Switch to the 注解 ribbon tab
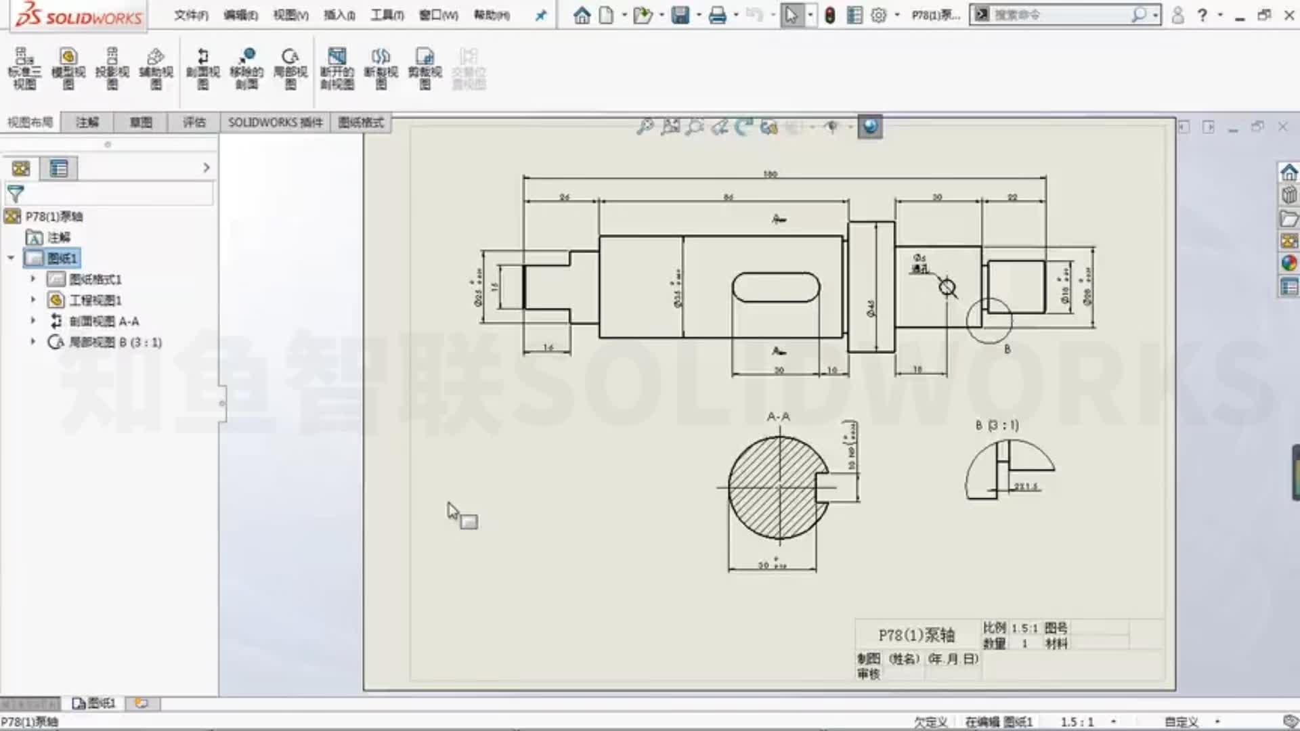The width and height of the screenshot is (1300, 731). pyautogui.click(x=86, y=123)
